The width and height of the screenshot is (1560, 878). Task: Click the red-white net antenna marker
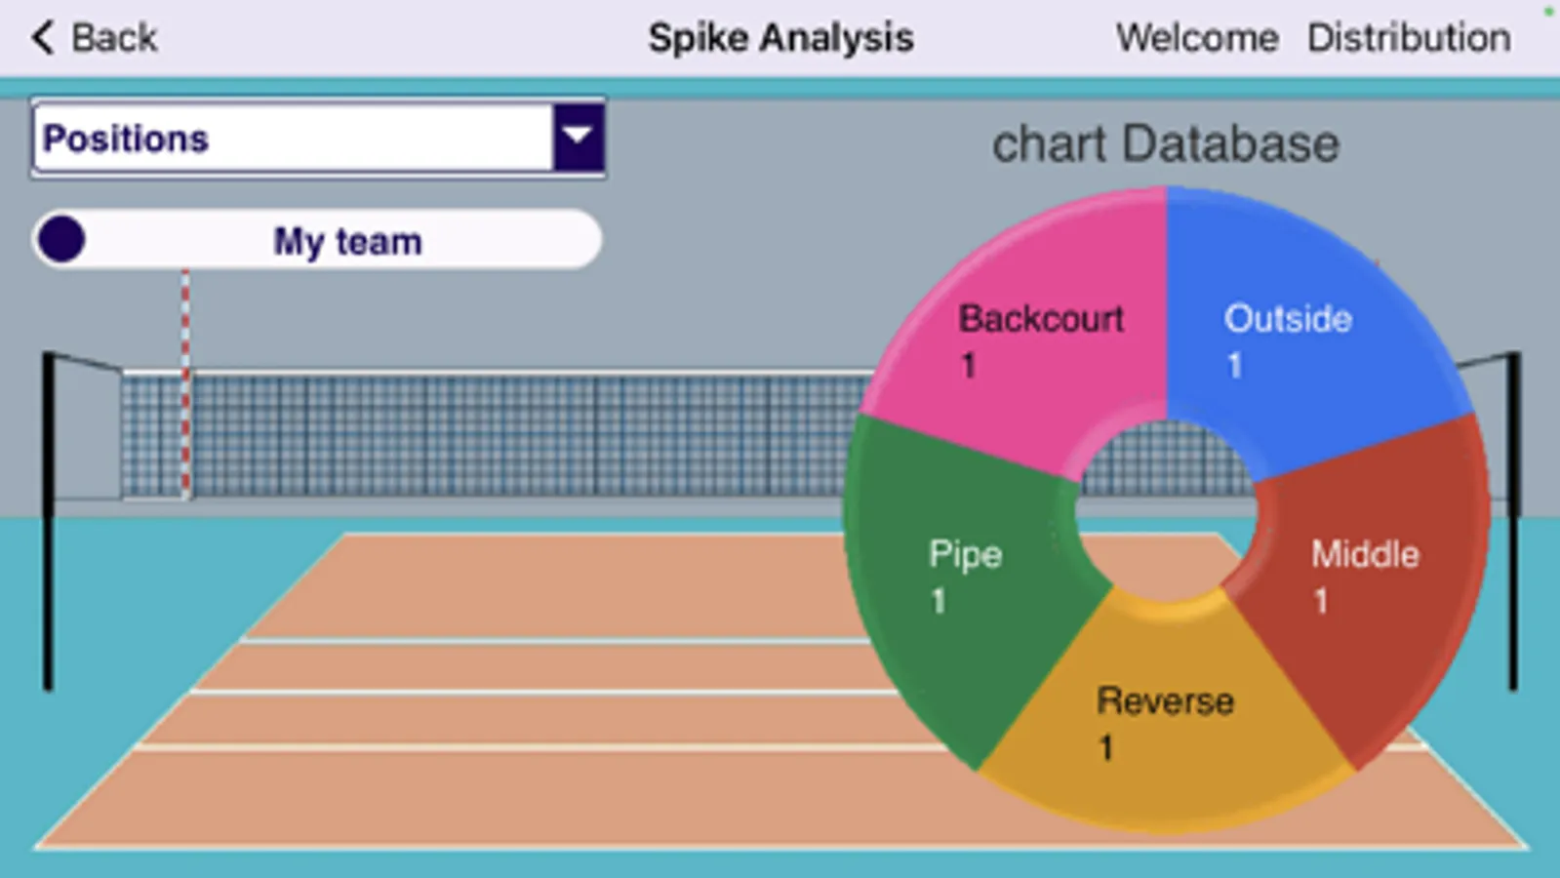pyautogui.click(x=185, y=384)
